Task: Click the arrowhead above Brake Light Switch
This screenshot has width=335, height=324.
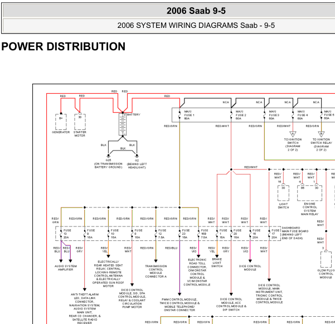Action: point(217,256)
